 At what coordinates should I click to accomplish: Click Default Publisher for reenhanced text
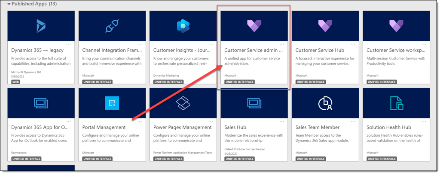244,149
